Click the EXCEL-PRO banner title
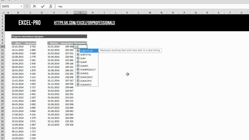The height and width of the screenshot is (140, 249). point(30,23)
